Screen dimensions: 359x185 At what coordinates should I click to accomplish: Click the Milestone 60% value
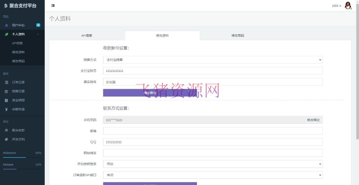[x=39, y=153]
